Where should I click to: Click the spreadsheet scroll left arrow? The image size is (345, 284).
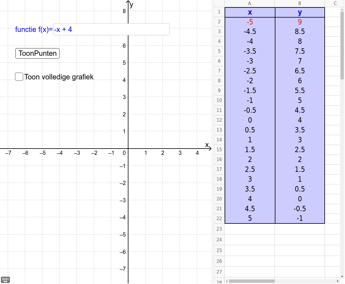pyautogui.click(x=227, y=281)
